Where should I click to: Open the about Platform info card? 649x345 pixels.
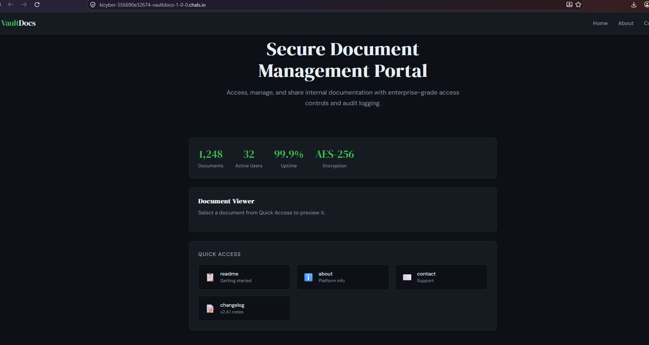pos(343,277)
